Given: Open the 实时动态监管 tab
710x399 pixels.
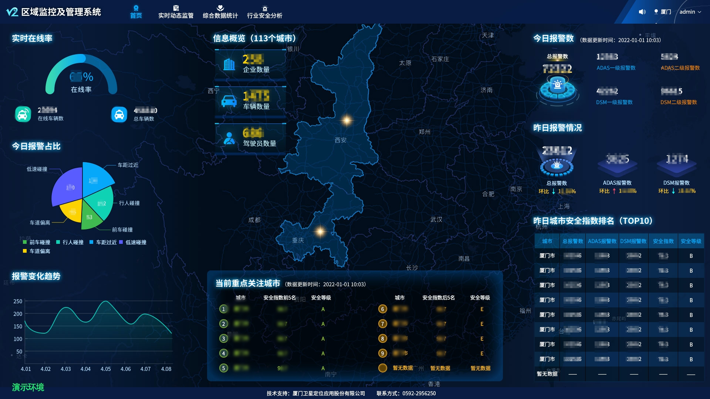Looking at the screenshot, I should 176,12.
